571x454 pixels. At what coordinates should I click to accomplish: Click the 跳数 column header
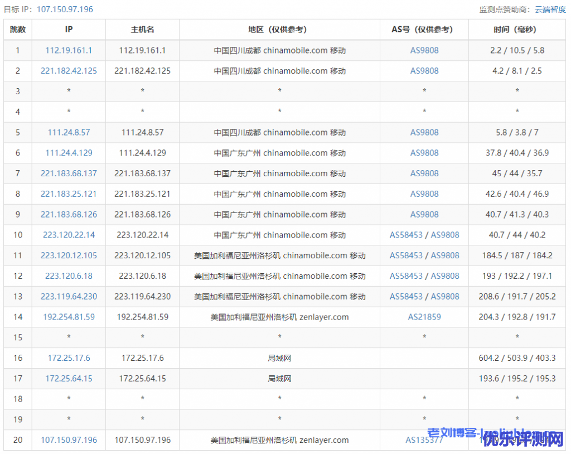(x=18, y=30)
